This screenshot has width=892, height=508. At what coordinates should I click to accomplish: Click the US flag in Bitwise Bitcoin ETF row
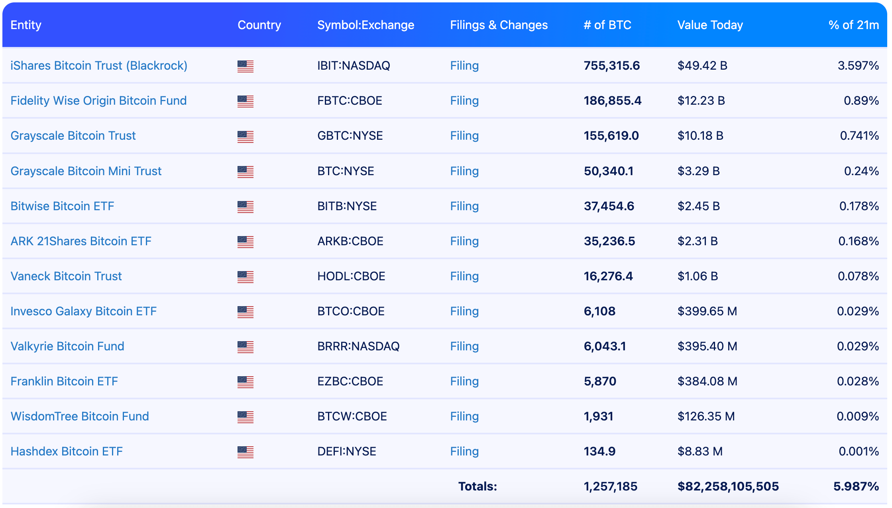pos(245,207)
